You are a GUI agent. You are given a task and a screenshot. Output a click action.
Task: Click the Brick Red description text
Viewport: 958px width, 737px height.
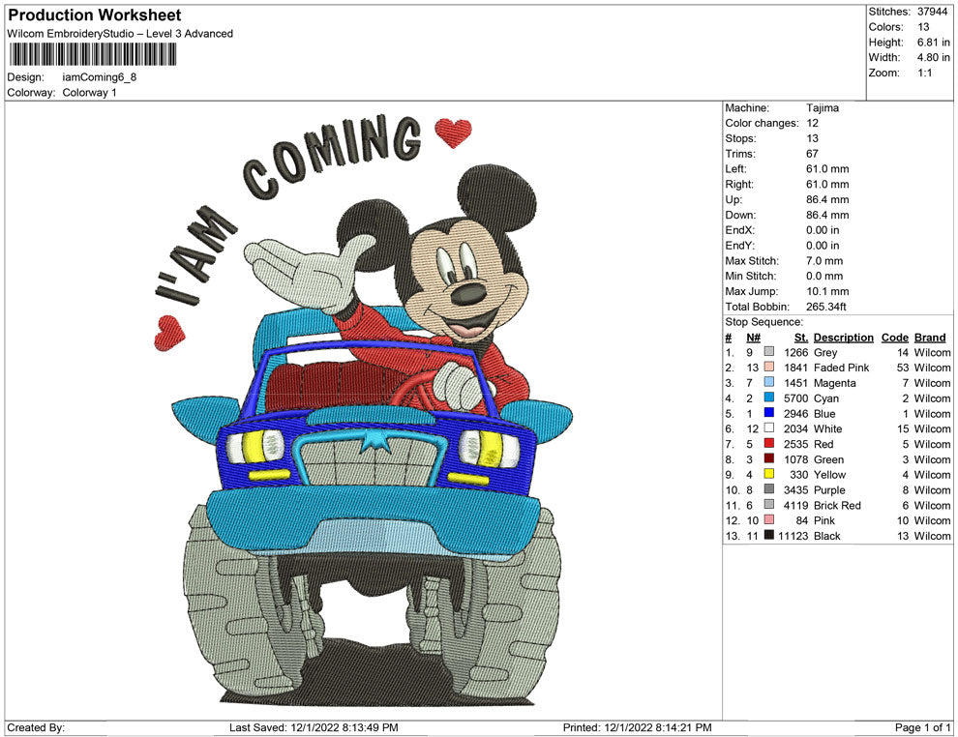pyautogui.click(x=837, y=505)
